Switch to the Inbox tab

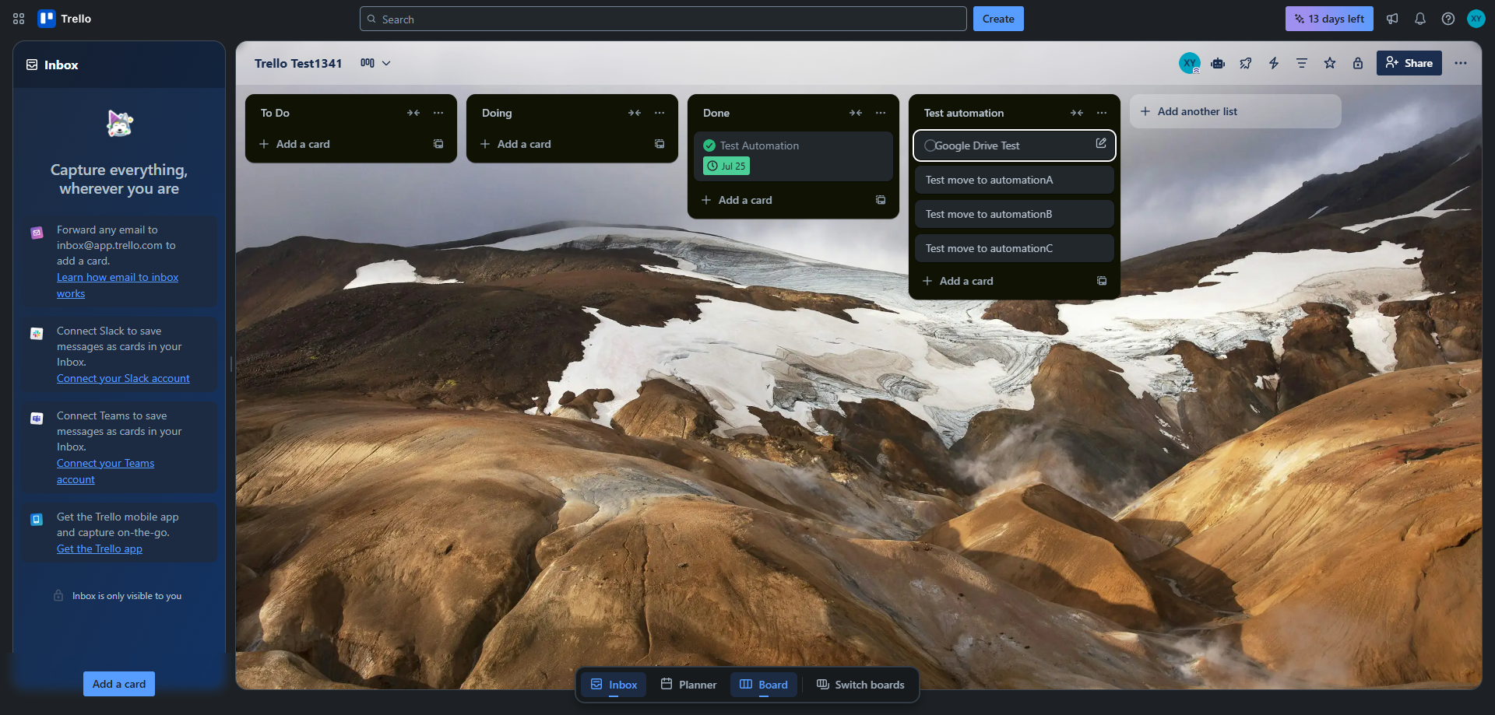[x=614, y=685]
